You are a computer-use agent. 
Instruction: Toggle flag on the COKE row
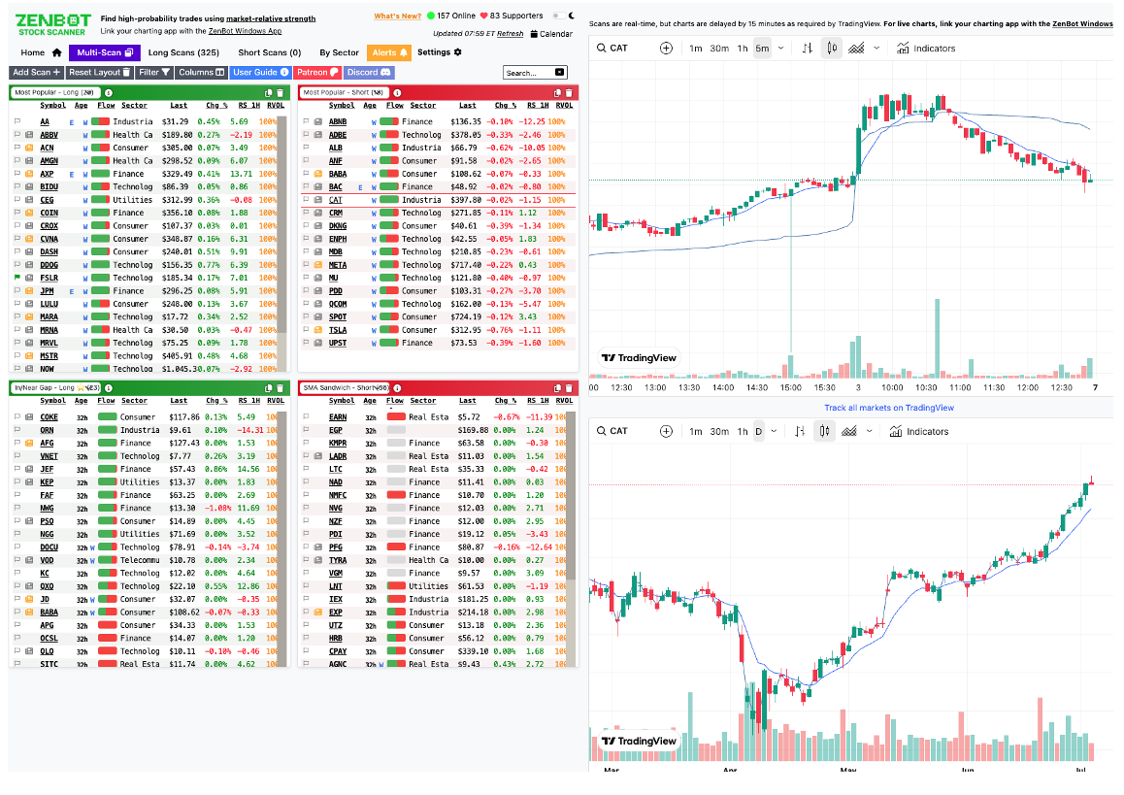(x=17, y=417)
